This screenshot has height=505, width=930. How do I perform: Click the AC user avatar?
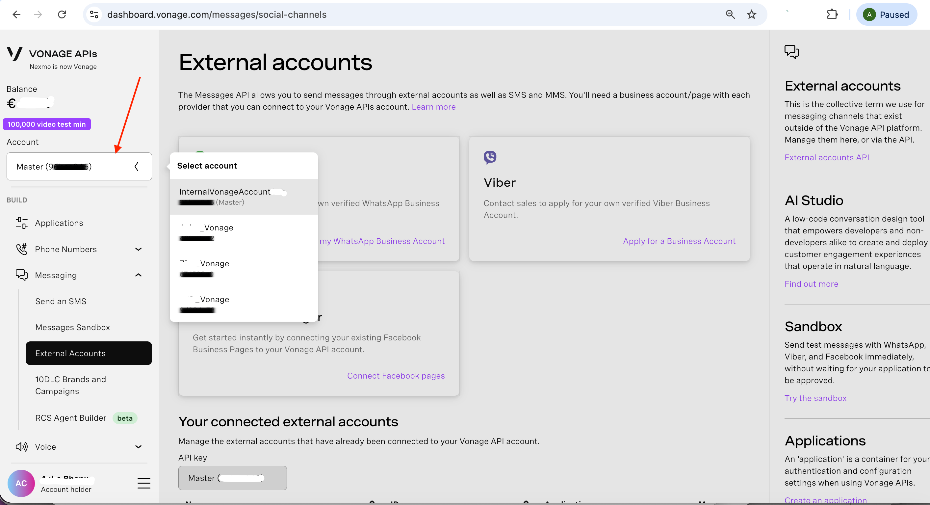[x=21, y=483]
